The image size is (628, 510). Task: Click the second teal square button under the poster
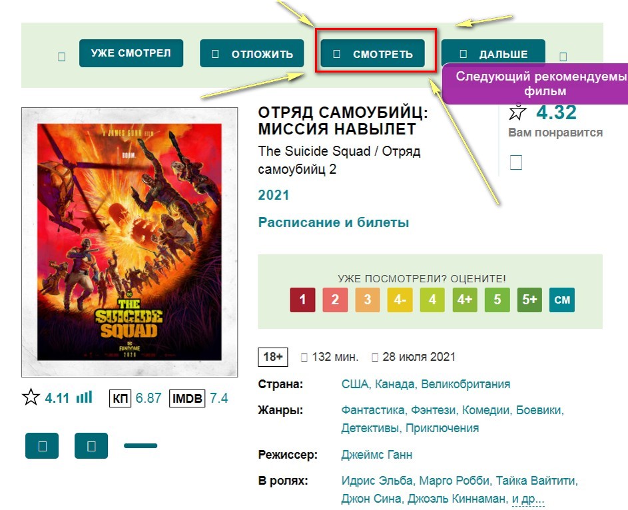coord(91,446)
